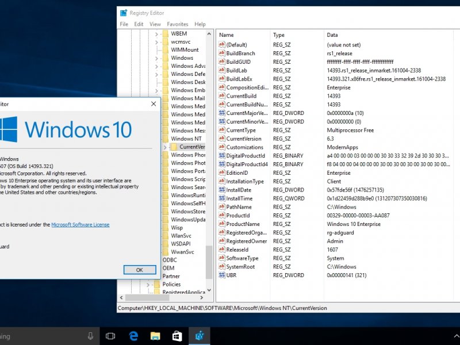
Task: Select the OEM key in tree
Action: (x=168, y=268)
